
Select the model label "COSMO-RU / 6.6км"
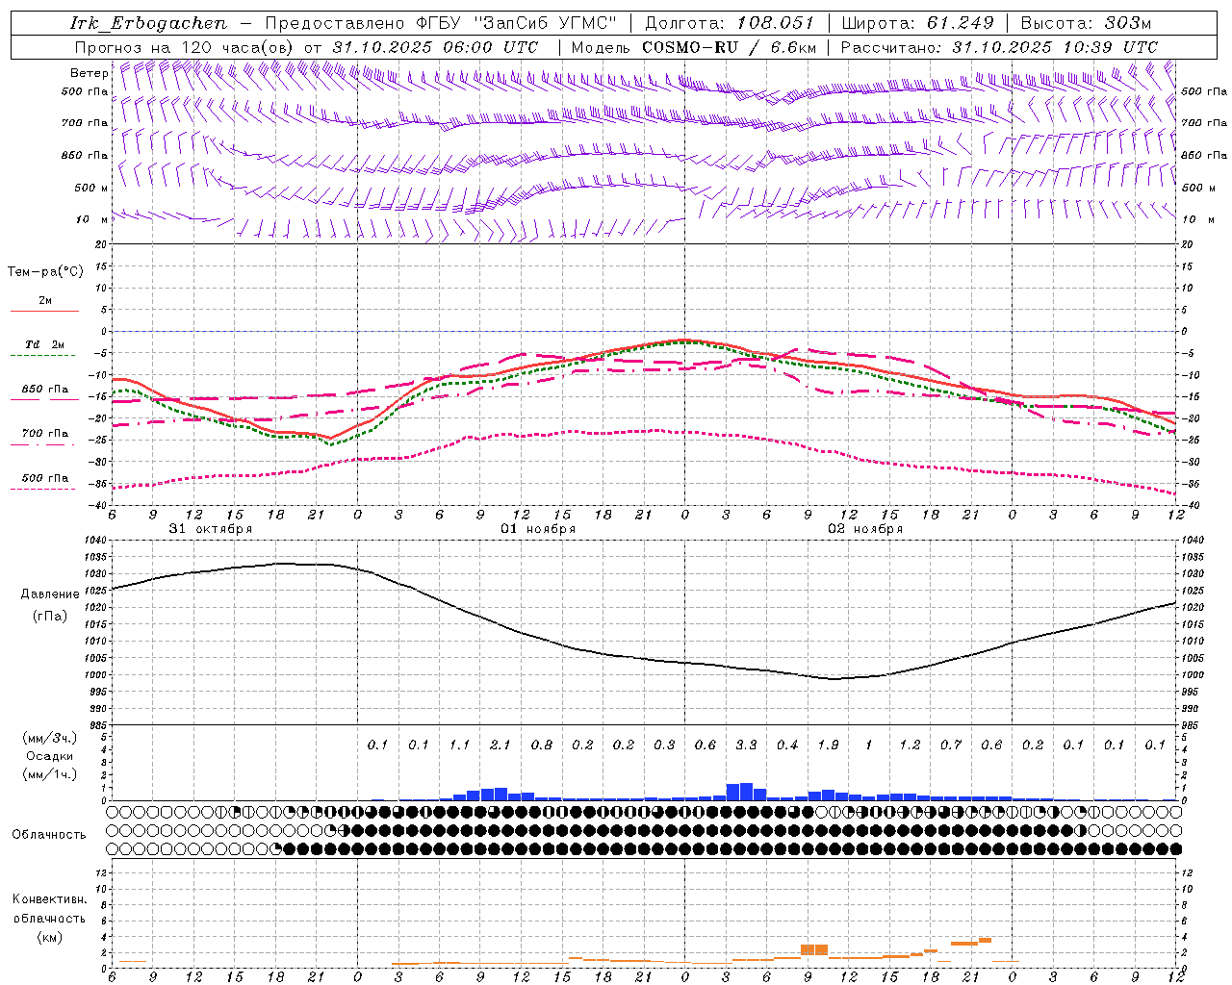730,47
